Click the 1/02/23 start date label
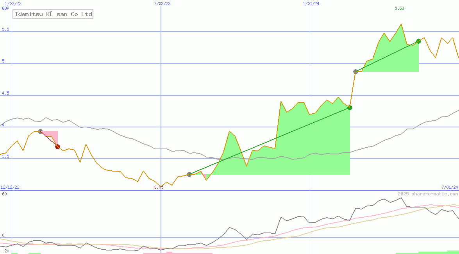 point(13,4)
